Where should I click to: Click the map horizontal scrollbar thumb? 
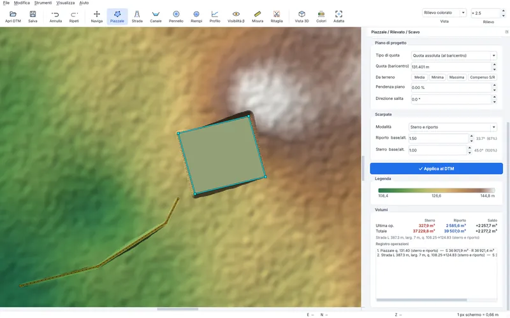(x=178, y=309)
